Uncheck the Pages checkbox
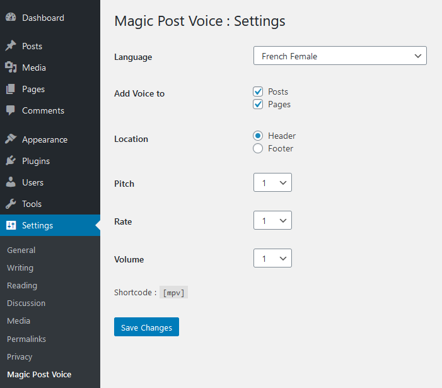The image size is (442, 388). click(x=258, y=104)
